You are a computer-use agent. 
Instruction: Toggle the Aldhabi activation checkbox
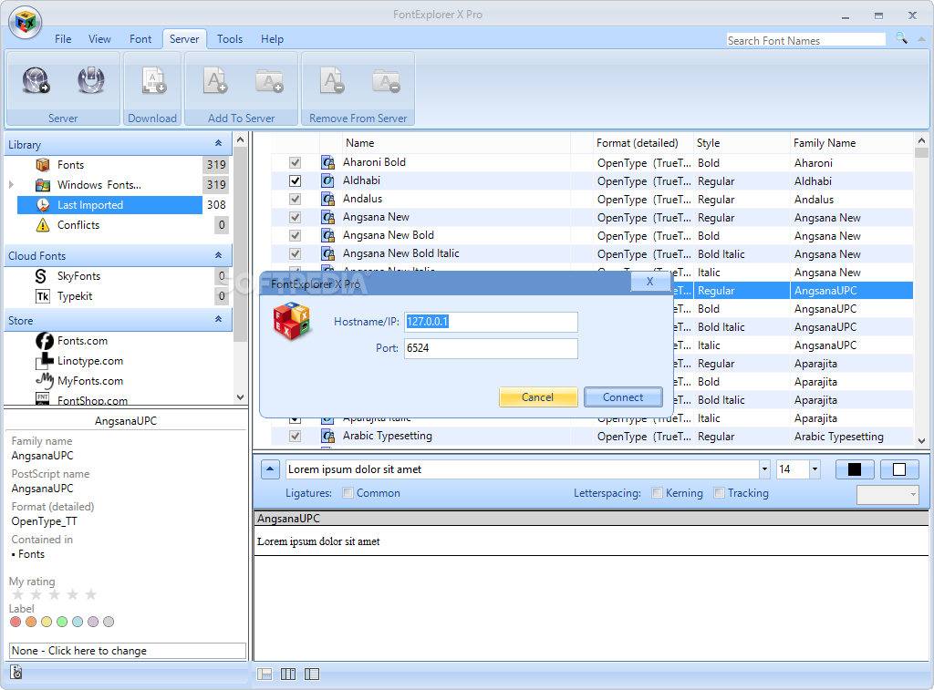295,181
